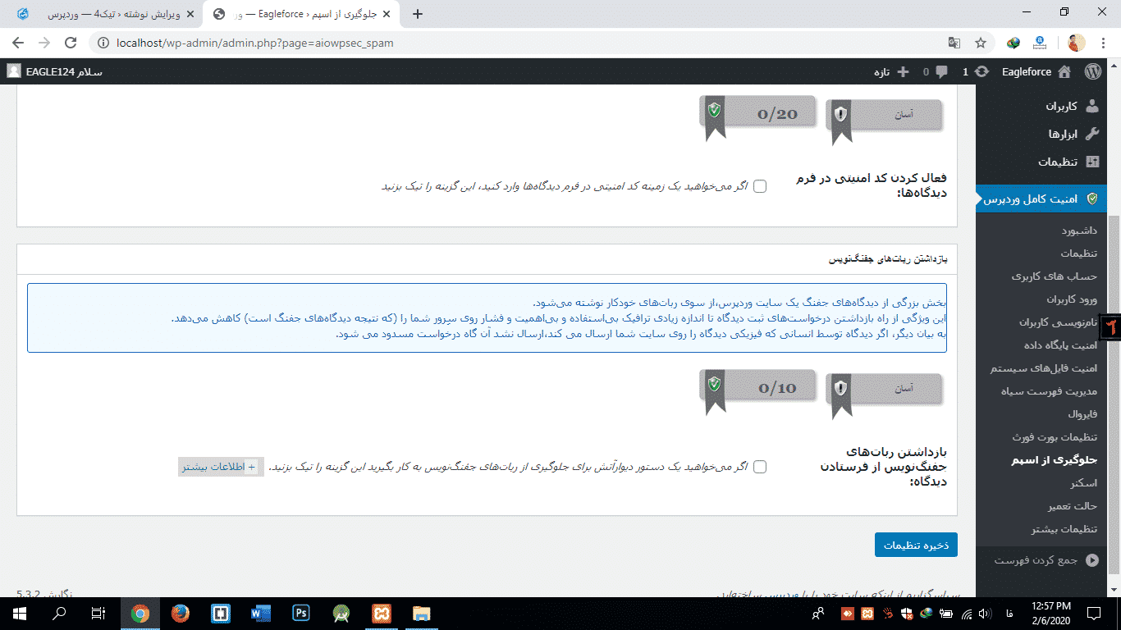Open the امنیت فایل‌های سیستم submenu

(1044, 368)
